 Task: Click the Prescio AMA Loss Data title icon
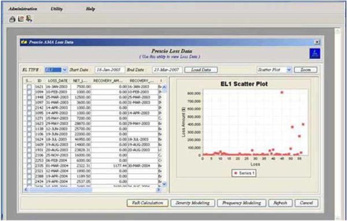pyautogui.click(x=25, y=42)
